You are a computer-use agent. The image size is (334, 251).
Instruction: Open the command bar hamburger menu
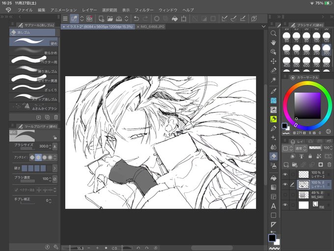tap(65, 19)
